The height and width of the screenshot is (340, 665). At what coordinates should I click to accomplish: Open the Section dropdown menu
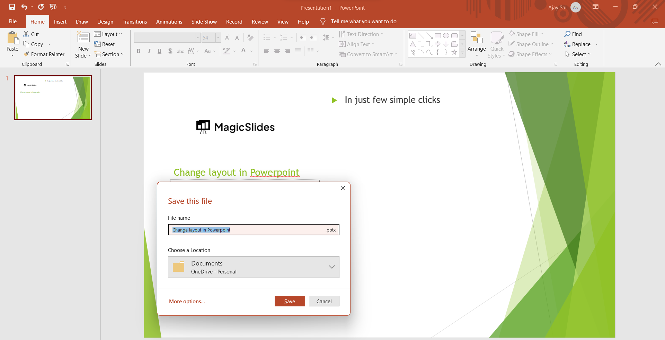click(109, 54)
